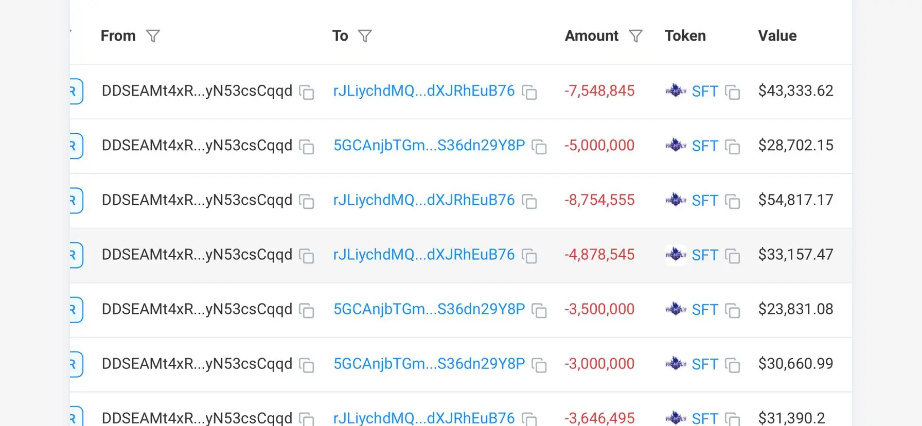Open the From column filter

[x=153, y=36]
